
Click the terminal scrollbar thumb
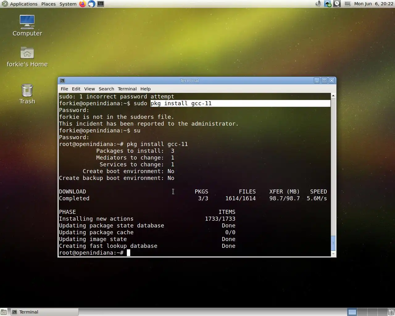point(333,243)
